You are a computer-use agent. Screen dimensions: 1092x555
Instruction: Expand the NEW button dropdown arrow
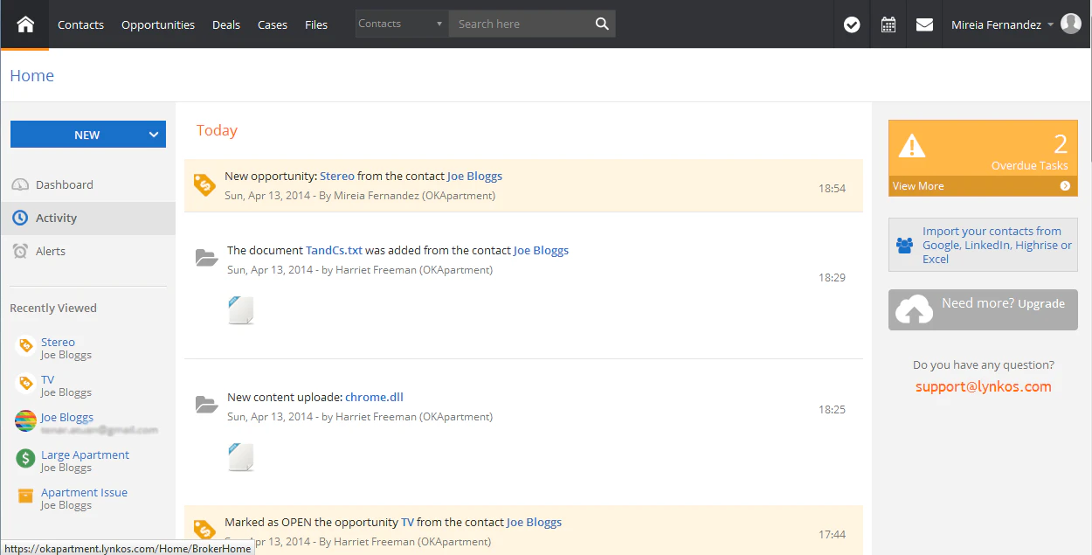(x=154, y=135)
